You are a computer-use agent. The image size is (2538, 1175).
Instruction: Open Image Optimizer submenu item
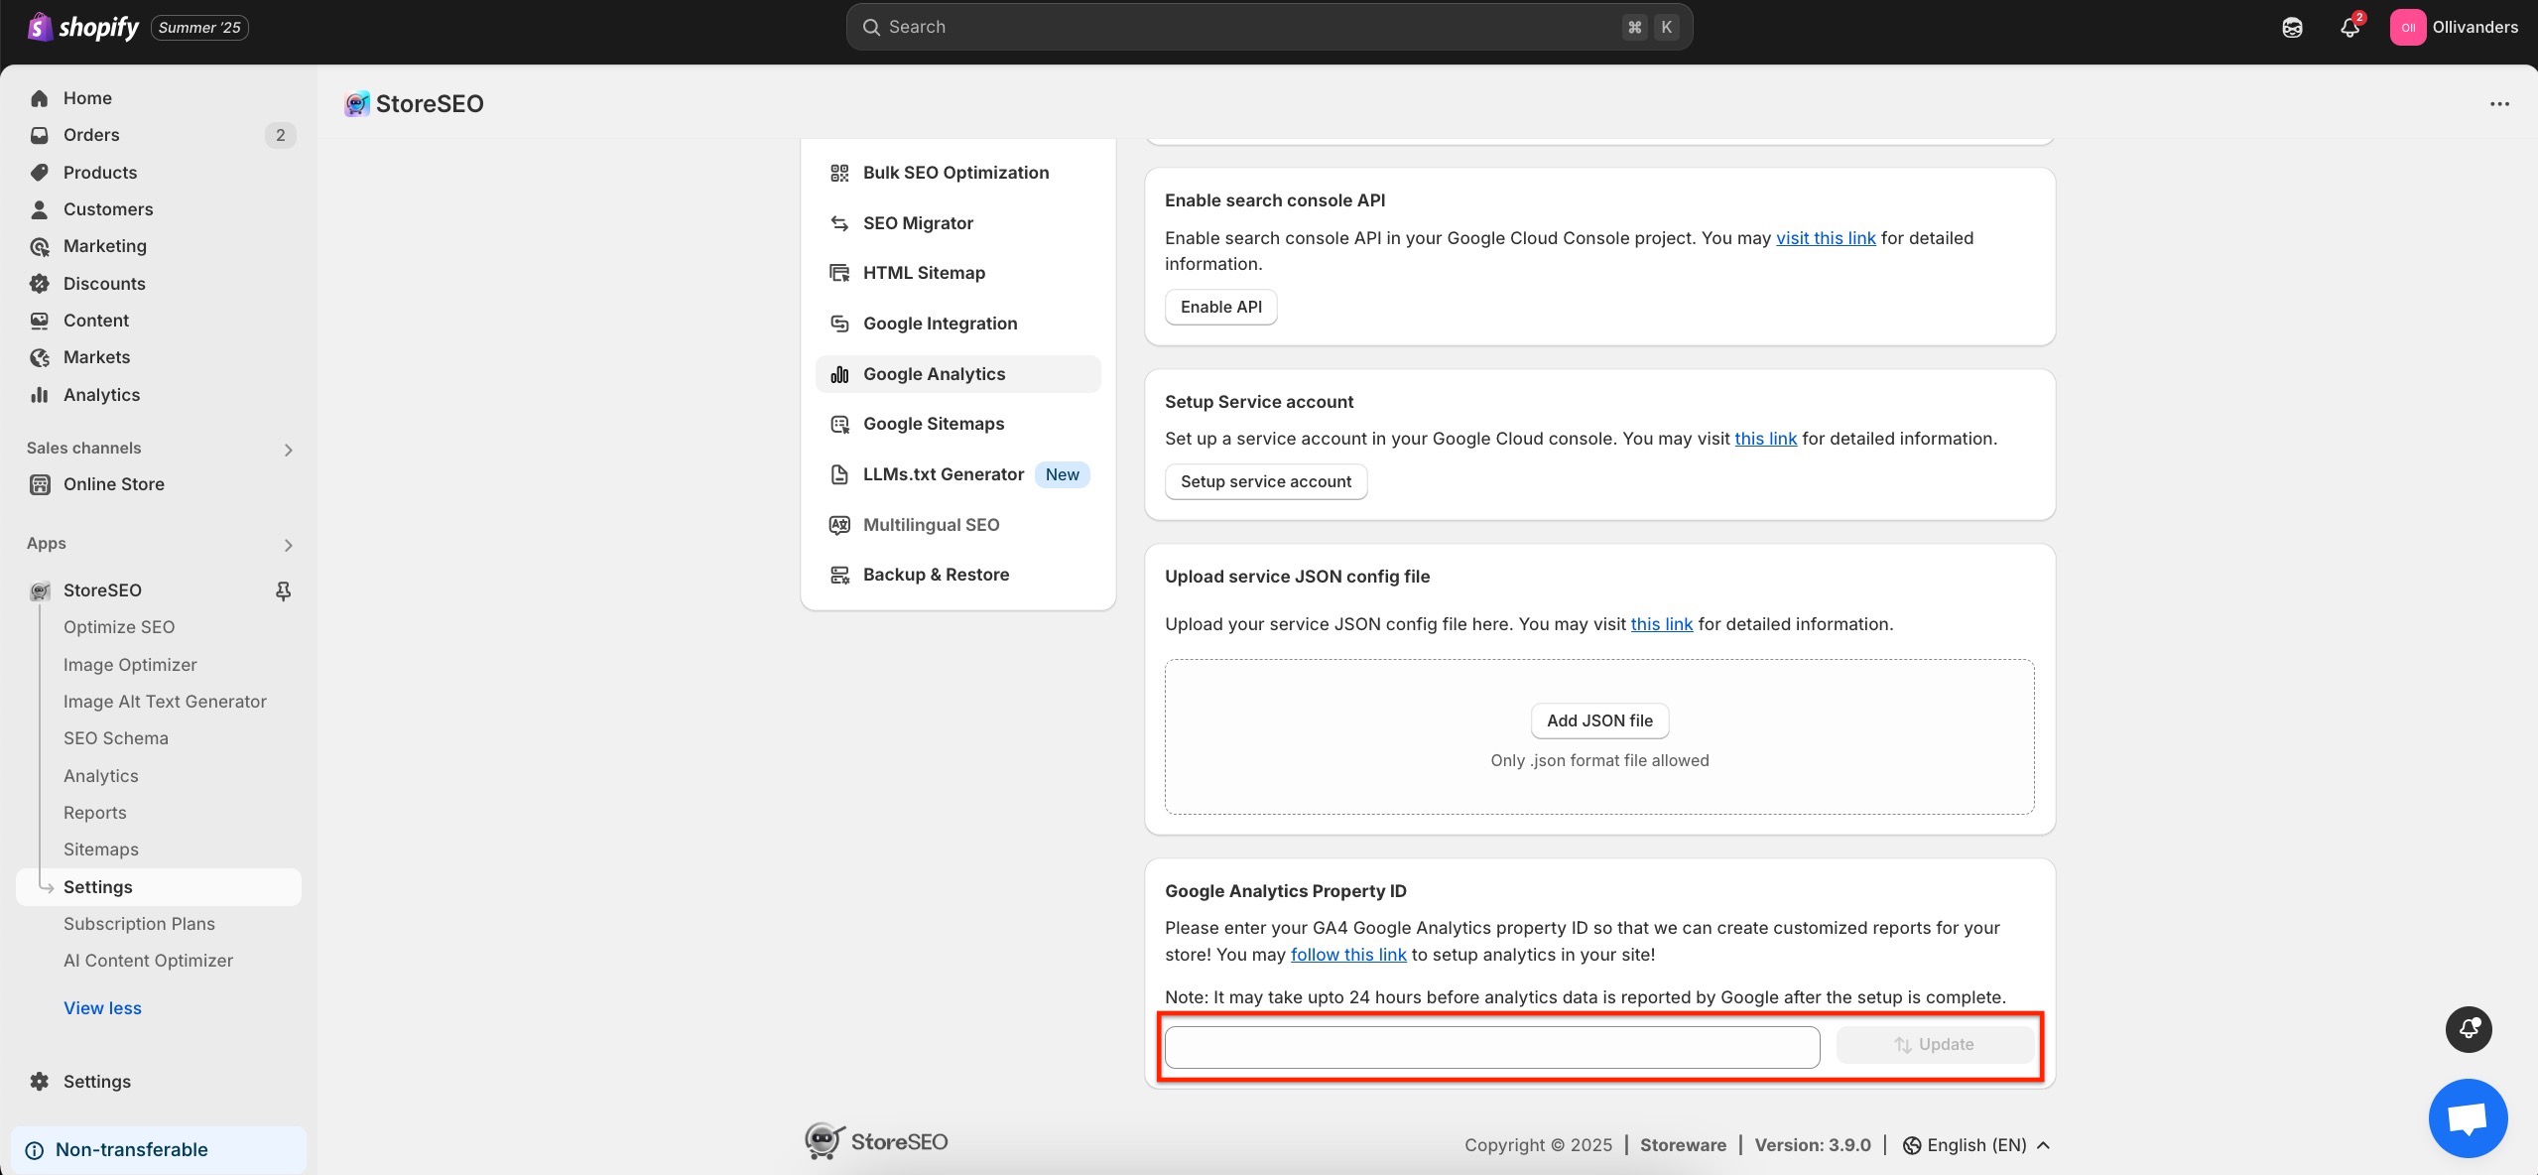(x=130, y=665)
